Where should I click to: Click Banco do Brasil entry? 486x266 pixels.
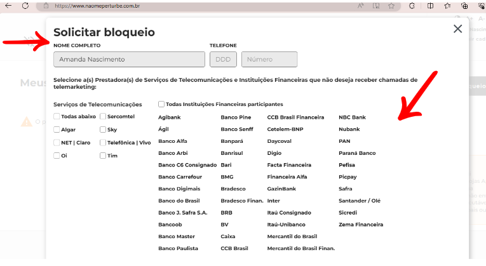point(179,201)
